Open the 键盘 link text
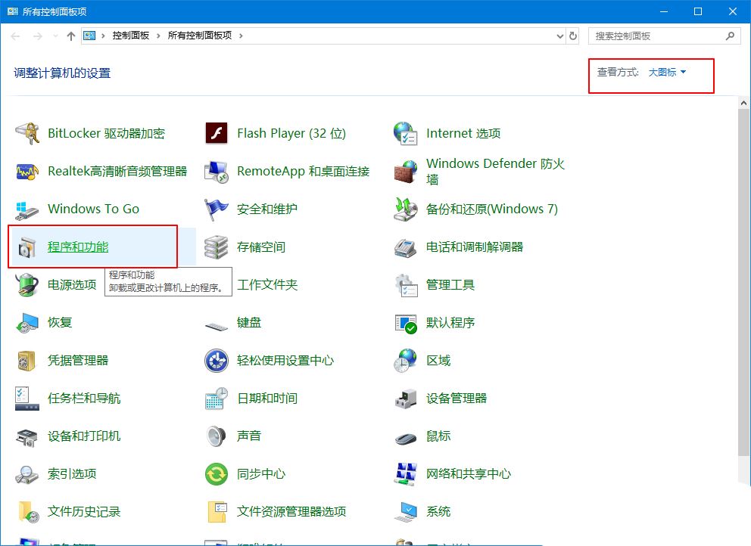 [x=249, y=322]
